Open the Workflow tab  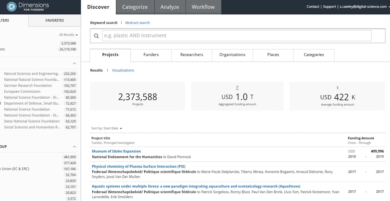(203, 7)
